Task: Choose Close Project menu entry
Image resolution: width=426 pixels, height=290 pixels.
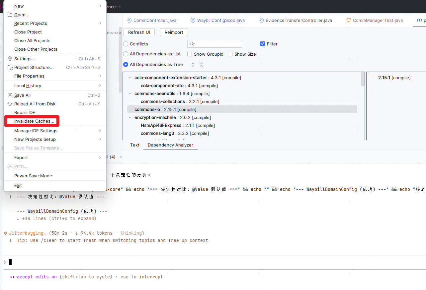Action: (55, 32)
